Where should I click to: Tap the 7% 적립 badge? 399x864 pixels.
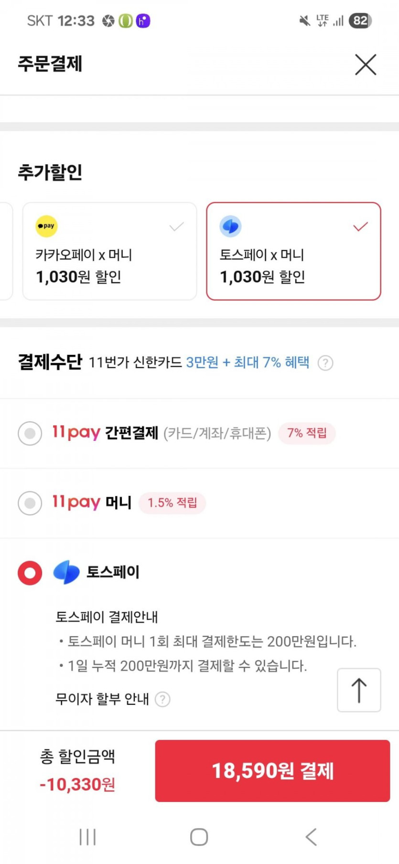pyautogui.click(x=307, y=433)
